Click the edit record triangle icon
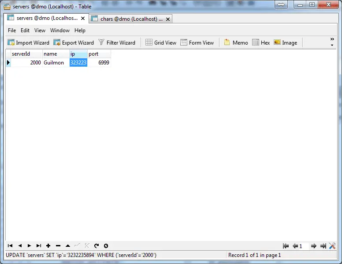The image size is (342, 264). 68,245
